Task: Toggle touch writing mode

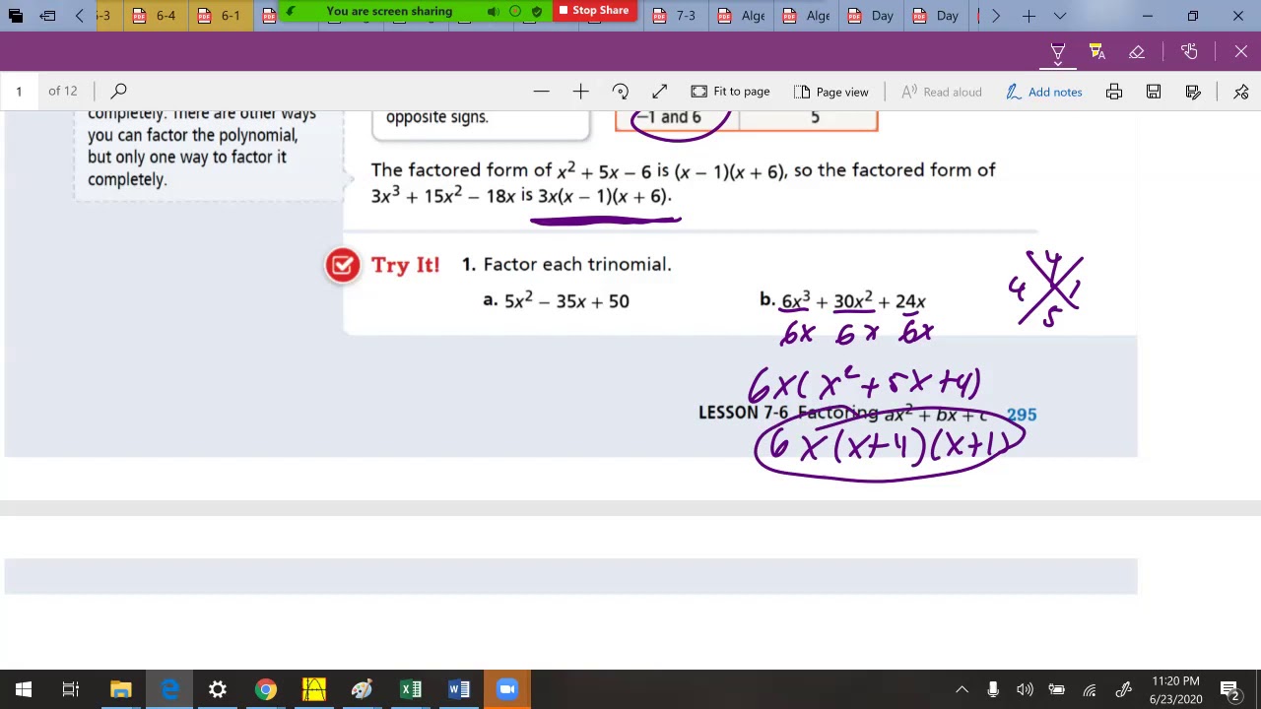Action: point(1189,52)
